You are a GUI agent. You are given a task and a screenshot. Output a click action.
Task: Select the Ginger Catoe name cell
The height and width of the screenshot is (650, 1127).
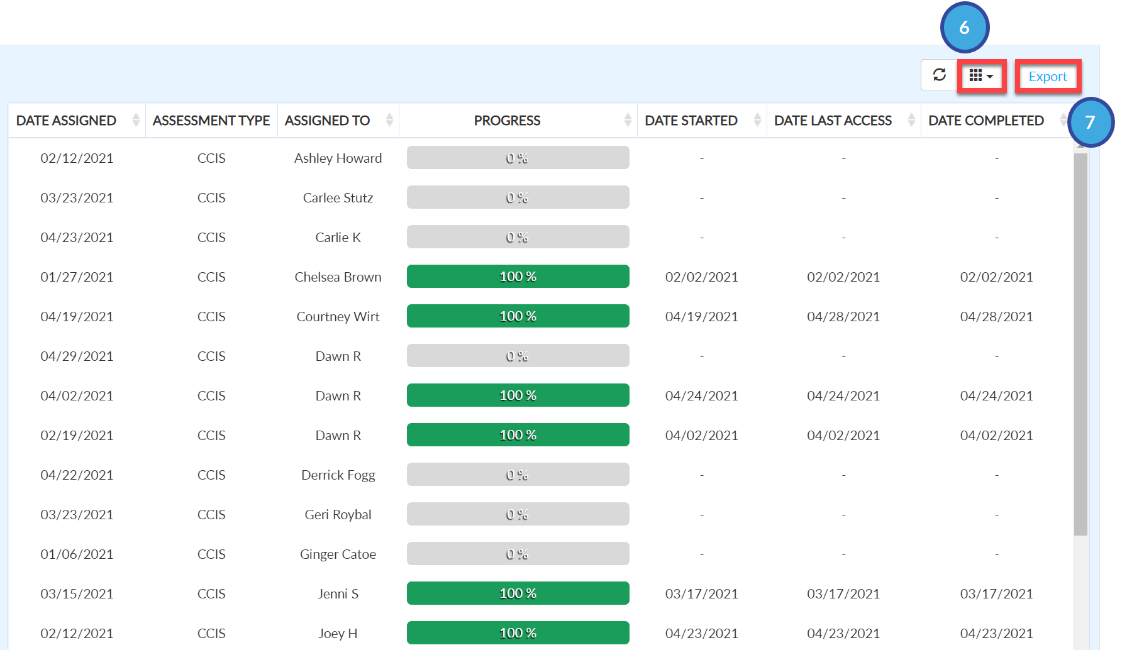tap(338, 554)
